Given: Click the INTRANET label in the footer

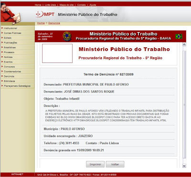Looking at the screenshot, I should click(x=17, y=175).
